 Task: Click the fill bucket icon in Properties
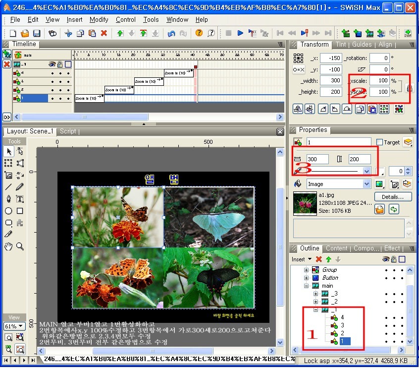(298, 184)
